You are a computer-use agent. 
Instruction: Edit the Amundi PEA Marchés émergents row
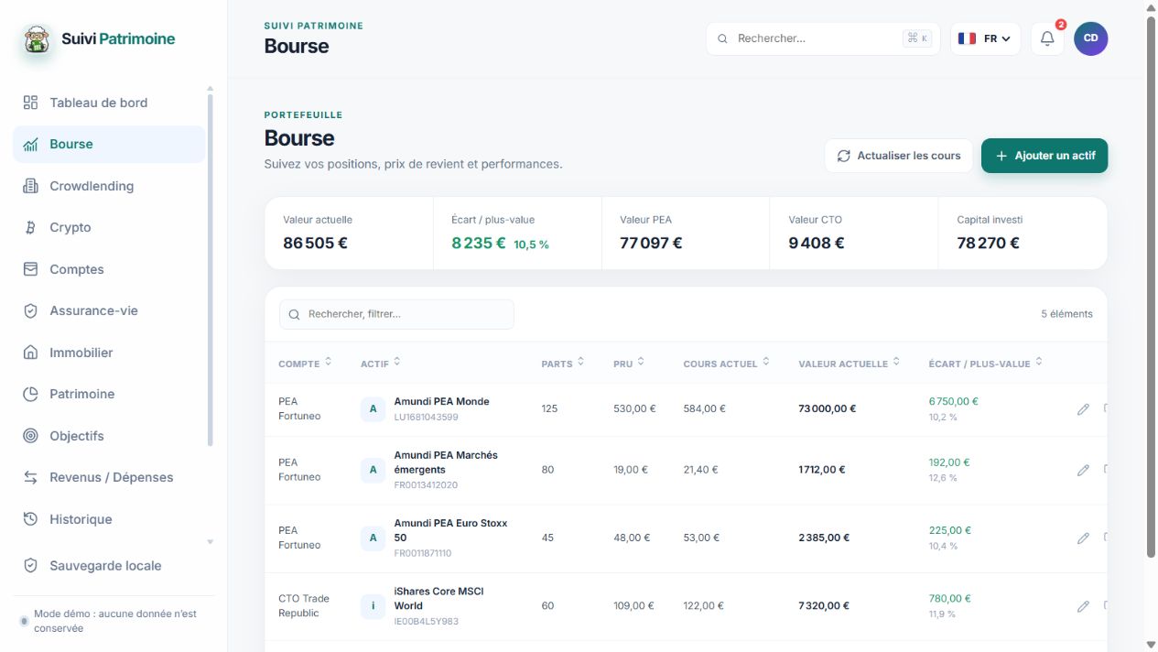point(1083,470)
